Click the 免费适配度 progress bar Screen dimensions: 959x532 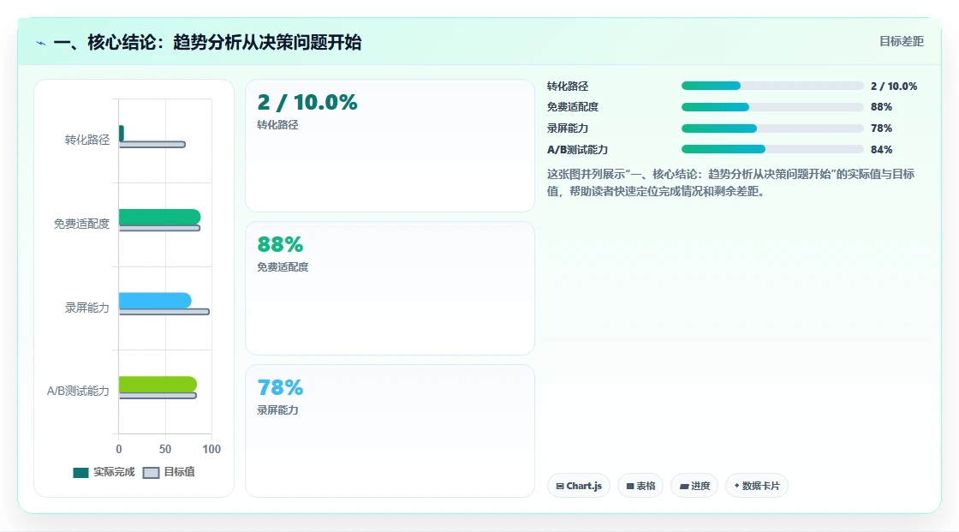tap(772, 107)
